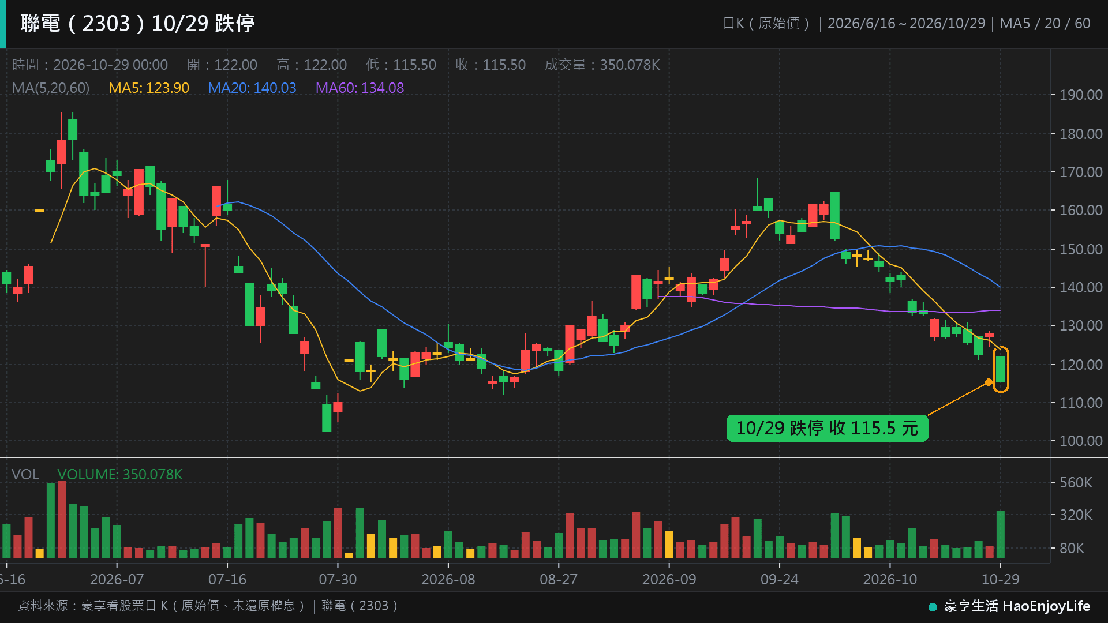Click the closing price 收：115.50

point(491,65)
